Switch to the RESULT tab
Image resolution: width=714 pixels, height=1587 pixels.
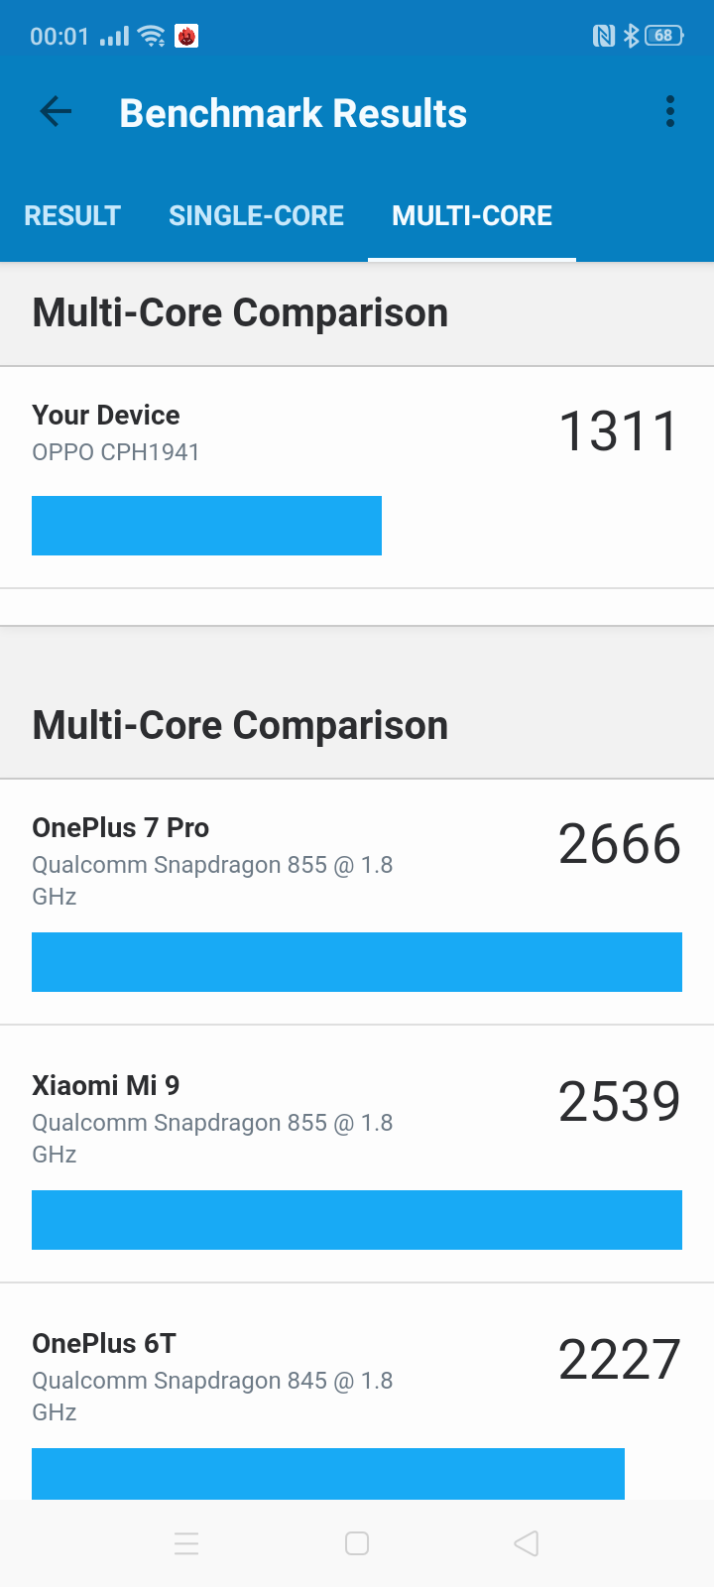click(72, 215)
